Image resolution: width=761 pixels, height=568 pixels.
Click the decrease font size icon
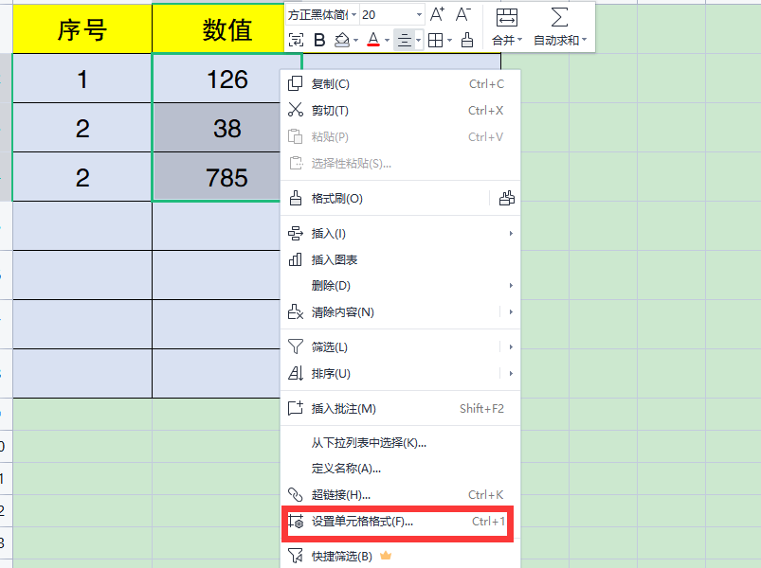(x=463, y=14)
